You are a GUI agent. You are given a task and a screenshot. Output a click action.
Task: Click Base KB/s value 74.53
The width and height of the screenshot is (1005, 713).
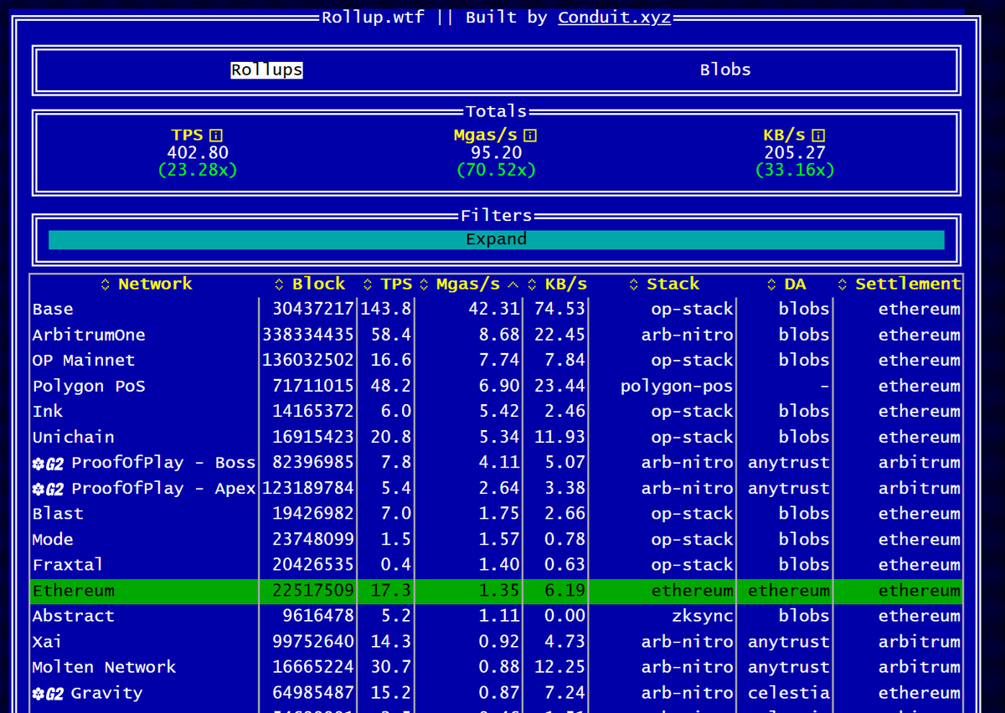coord(559,310)
